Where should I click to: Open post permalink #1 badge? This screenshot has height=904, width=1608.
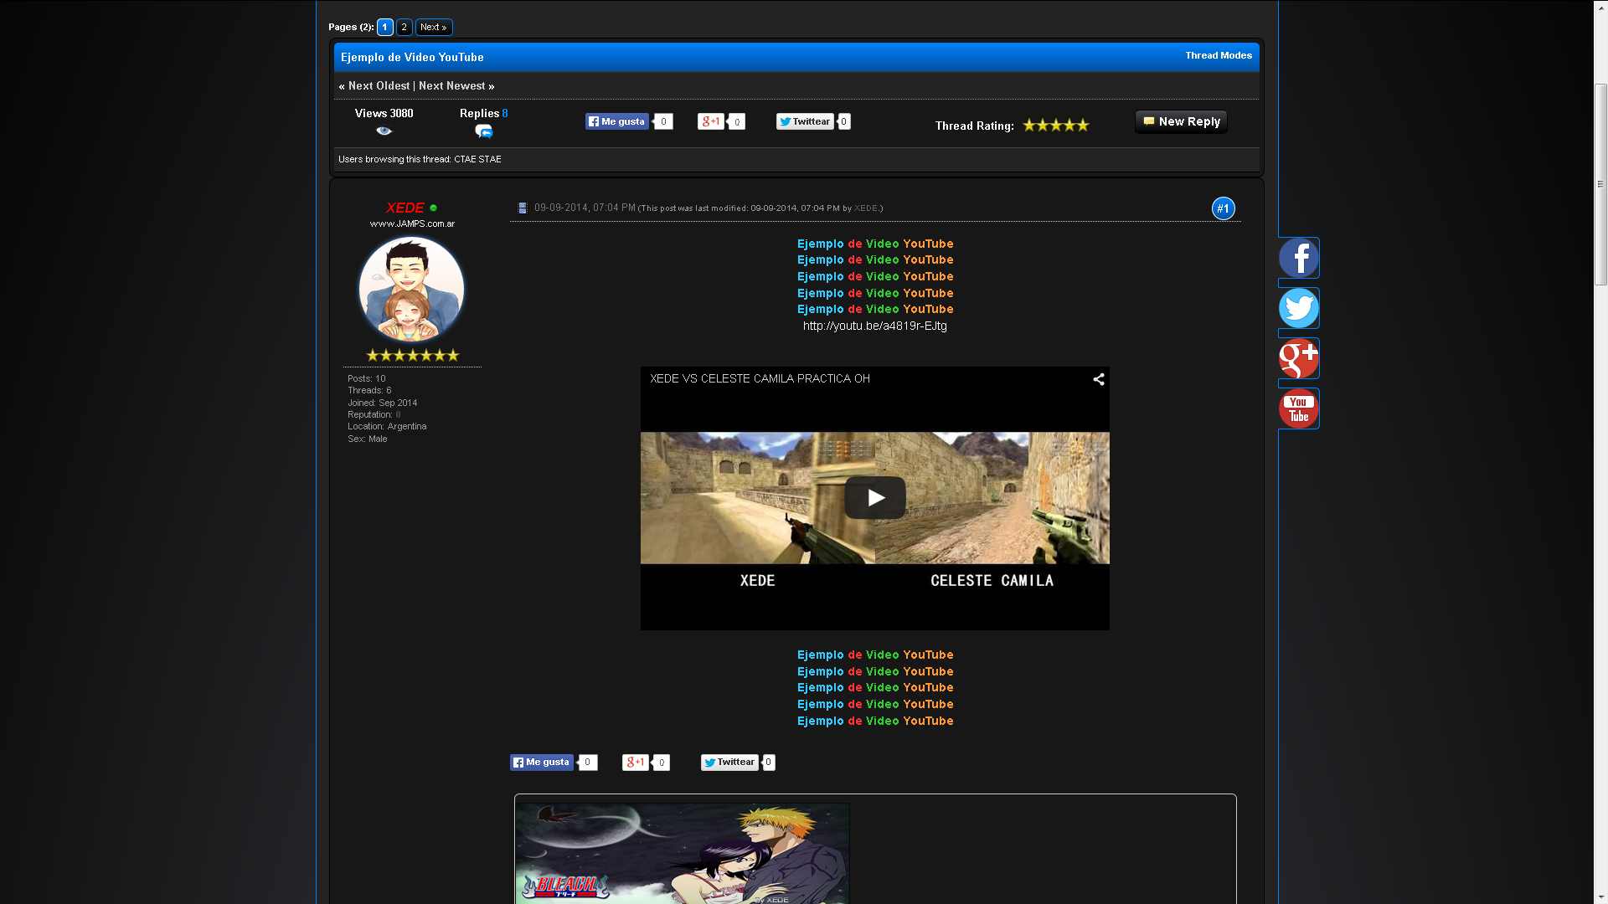point(1223,208)
